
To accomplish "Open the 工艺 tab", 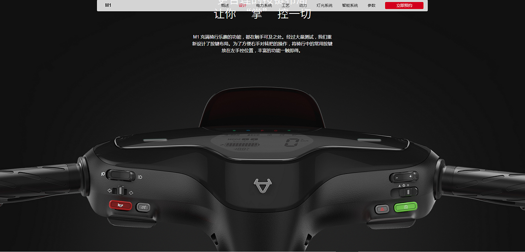I will [x=285, y=6].
